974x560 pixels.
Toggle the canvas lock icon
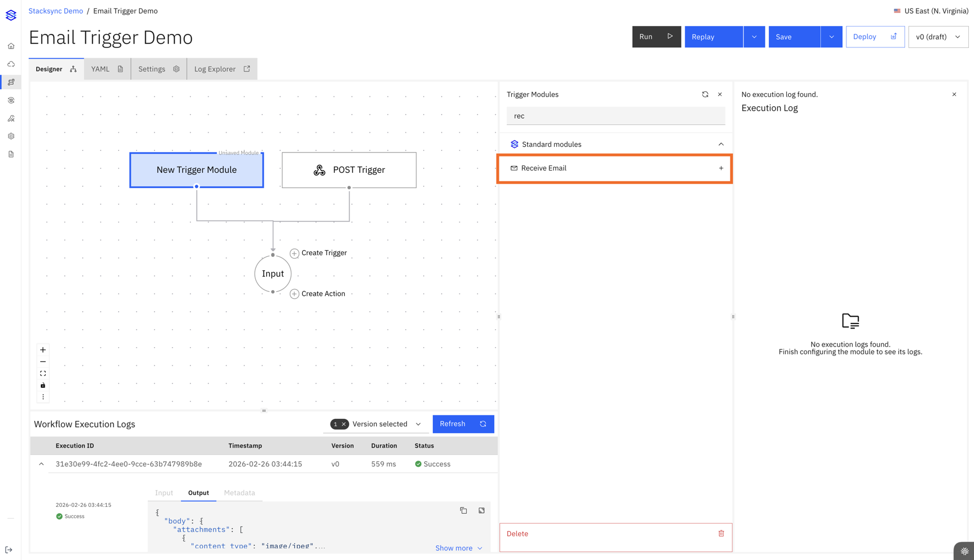(43, 386)
